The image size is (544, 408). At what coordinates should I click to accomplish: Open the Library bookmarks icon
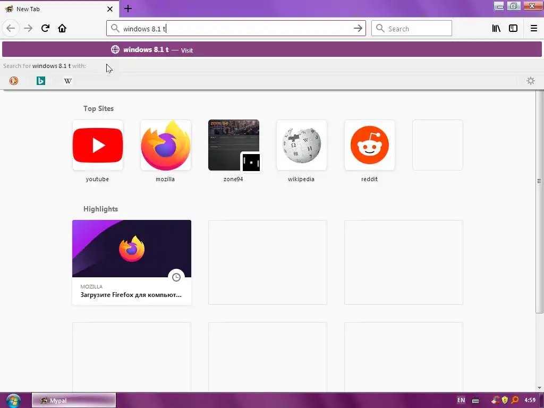click(496, 28)
